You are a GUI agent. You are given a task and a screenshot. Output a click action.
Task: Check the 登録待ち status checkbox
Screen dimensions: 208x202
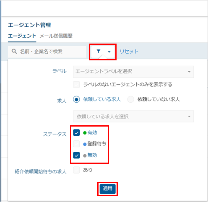76,144
